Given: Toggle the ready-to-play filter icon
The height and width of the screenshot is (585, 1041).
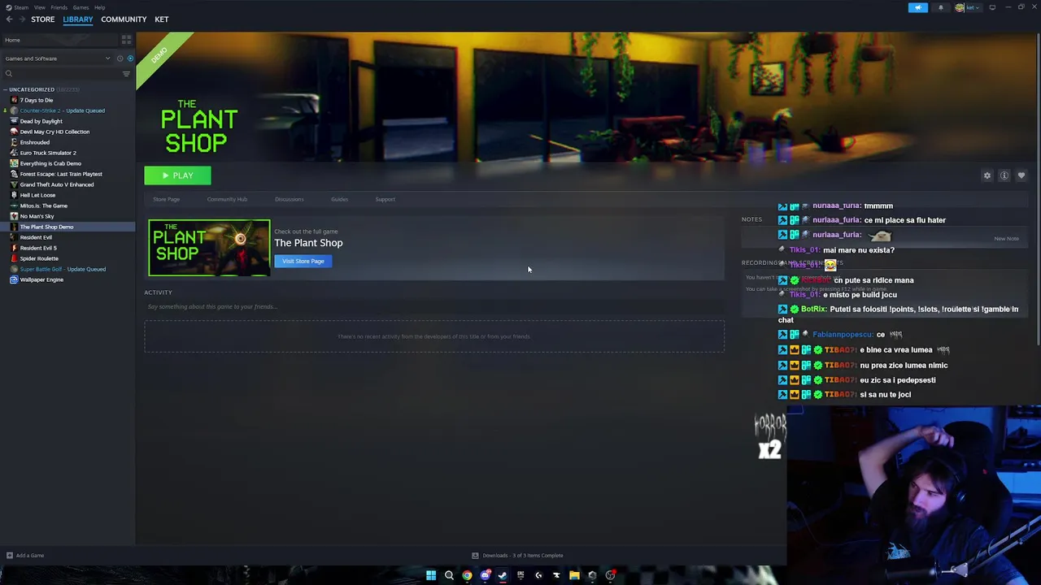Looking at the screenshot, I should (x=130, y=58).
